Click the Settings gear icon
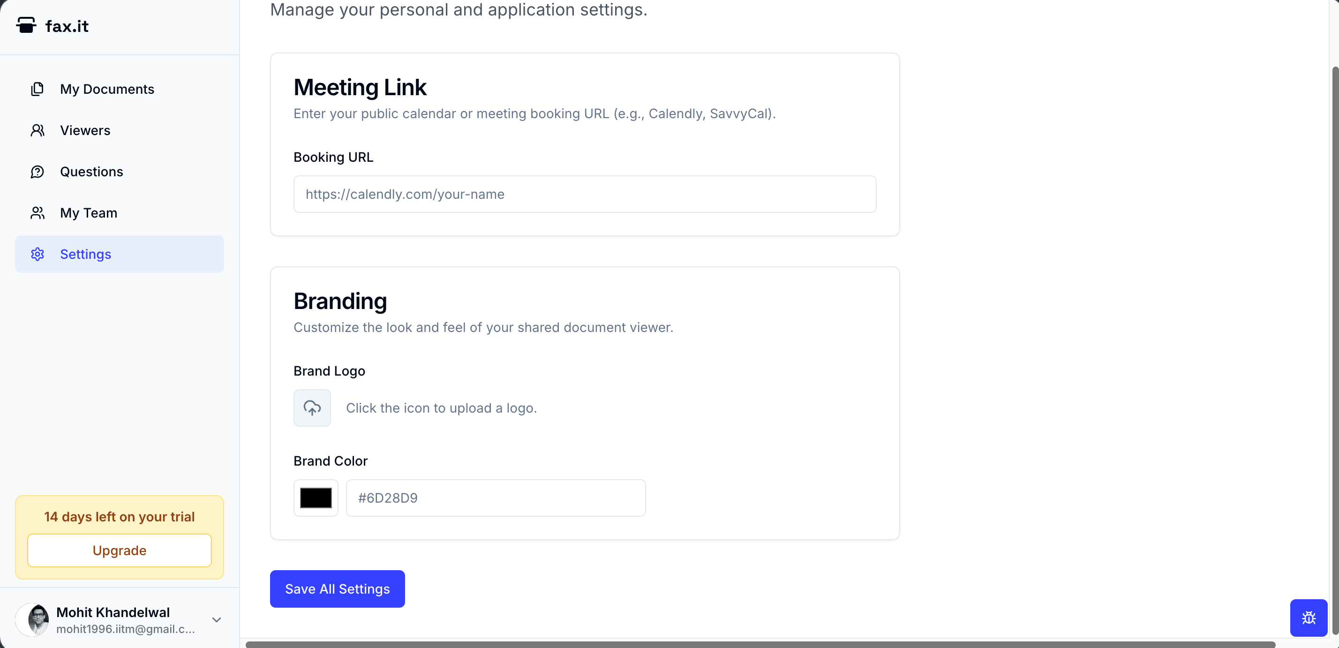This screenshot has height=648, width=1339. coord(37,254)
